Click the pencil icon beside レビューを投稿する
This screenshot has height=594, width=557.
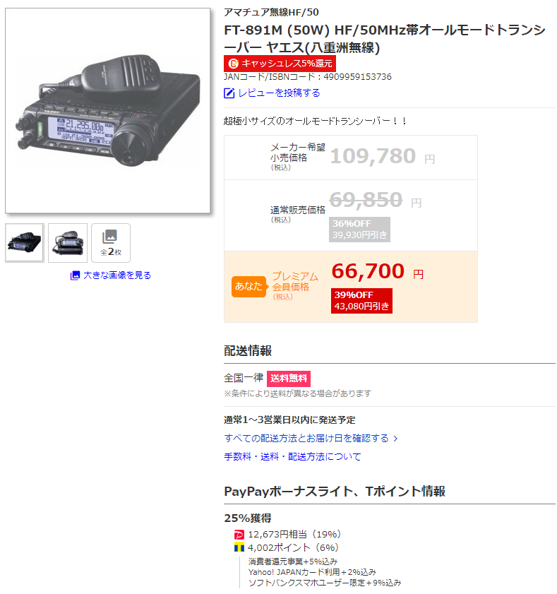(x=229, y=93)
